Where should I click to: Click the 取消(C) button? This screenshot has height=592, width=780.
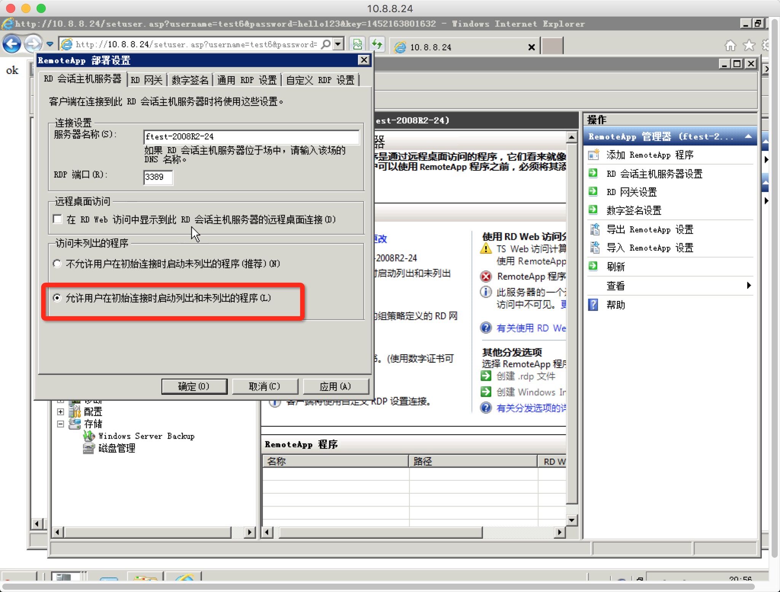tap(265, 386)
